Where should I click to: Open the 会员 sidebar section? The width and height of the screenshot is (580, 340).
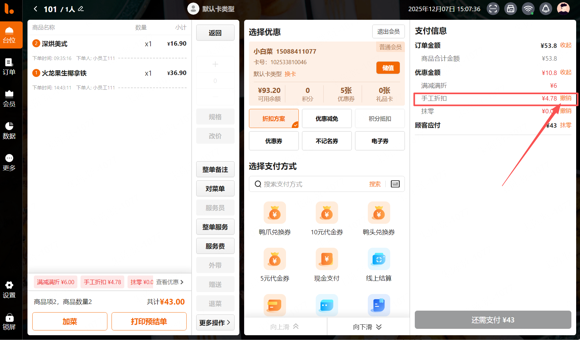click(x=9, y=99)
